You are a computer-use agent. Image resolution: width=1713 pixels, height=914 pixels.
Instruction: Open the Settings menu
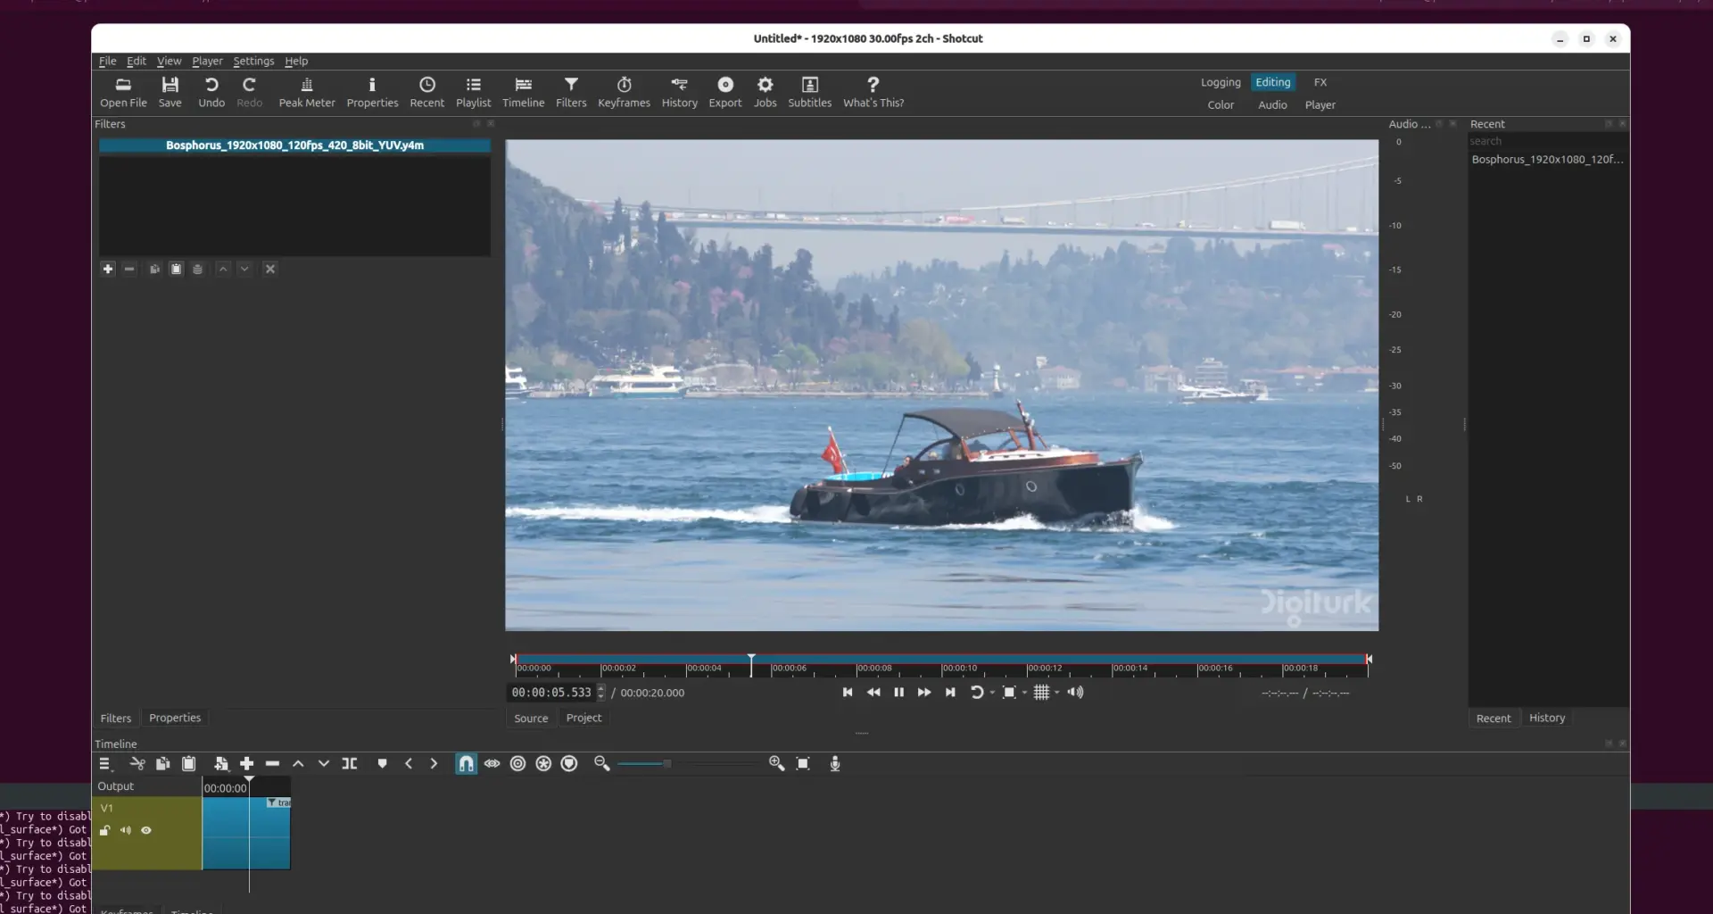[253, 61]
